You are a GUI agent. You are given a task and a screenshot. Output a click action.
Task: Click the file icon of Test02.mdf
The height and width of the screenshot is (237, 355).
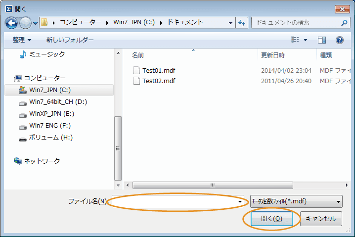[136, 81]
